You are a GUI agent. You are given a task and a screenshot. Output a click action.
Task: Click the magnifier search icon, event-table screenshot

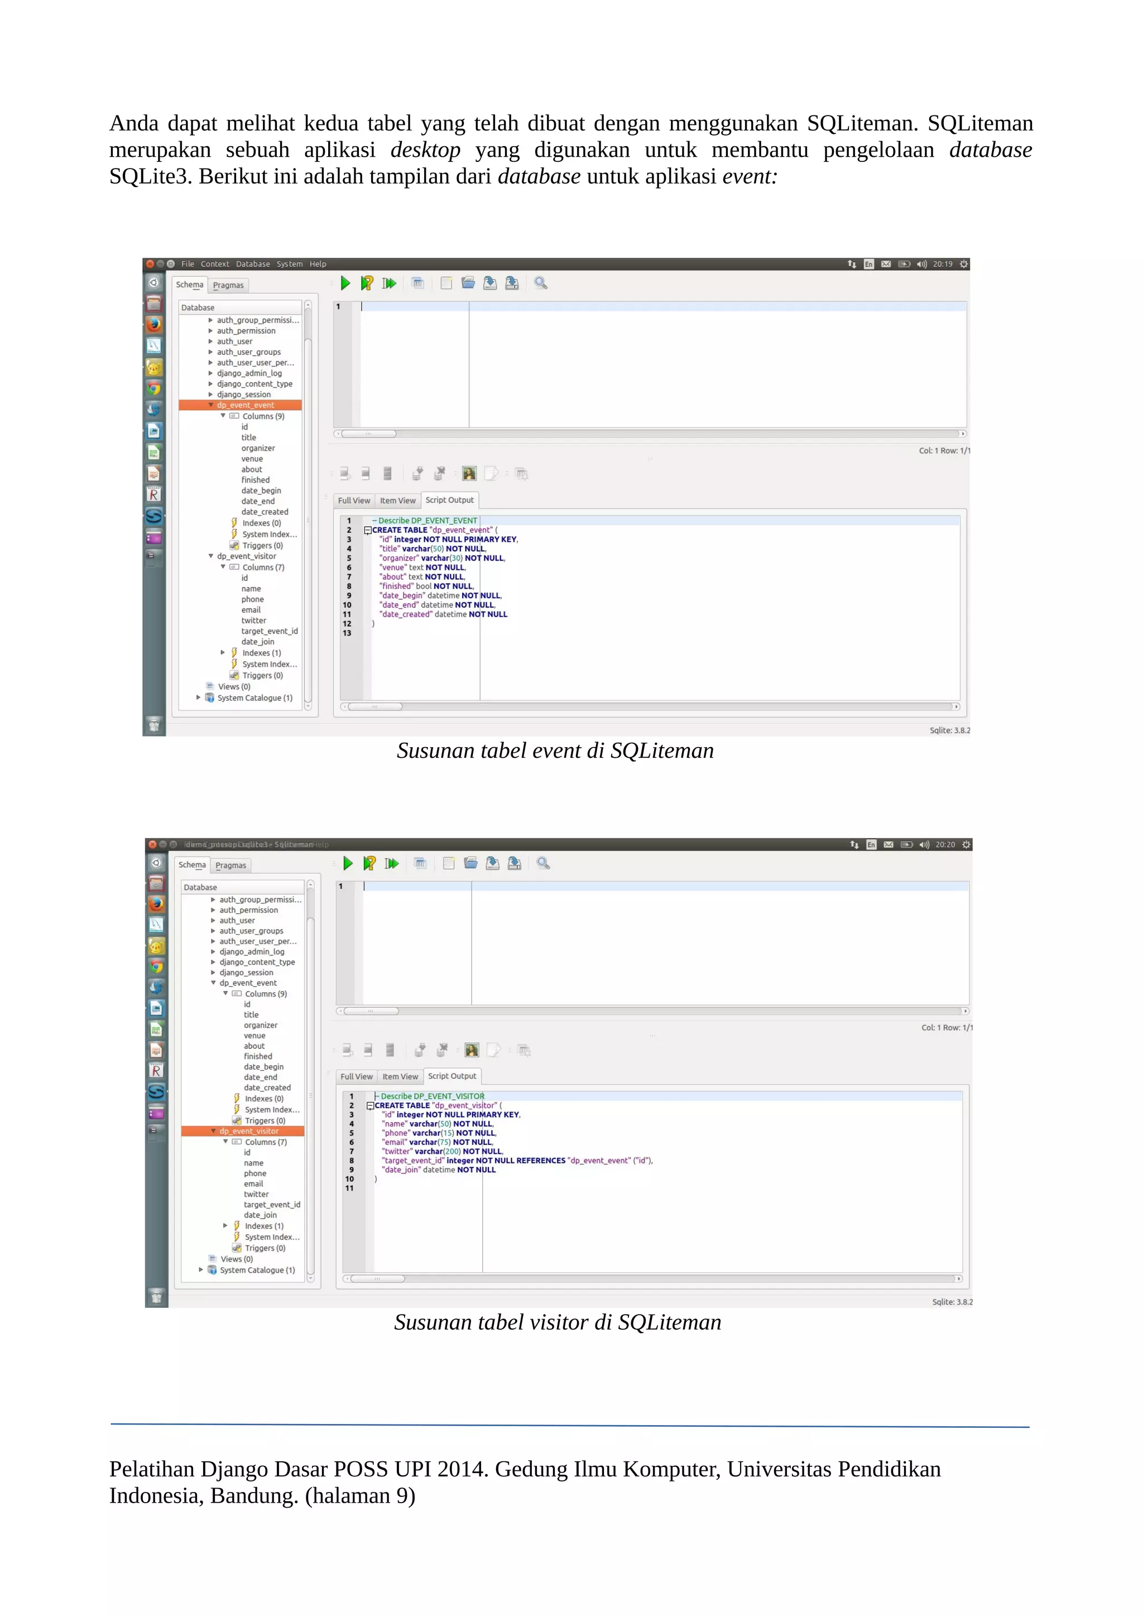pyautogui.click(x=540, y=283)
